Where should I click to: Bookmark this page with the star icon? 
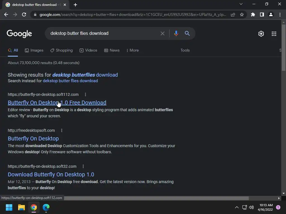[242, 14]
